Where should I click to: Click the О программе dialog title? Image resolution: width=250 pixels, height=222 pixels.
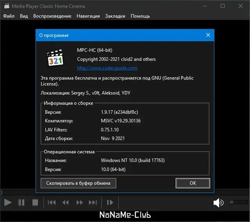point(54,35)
